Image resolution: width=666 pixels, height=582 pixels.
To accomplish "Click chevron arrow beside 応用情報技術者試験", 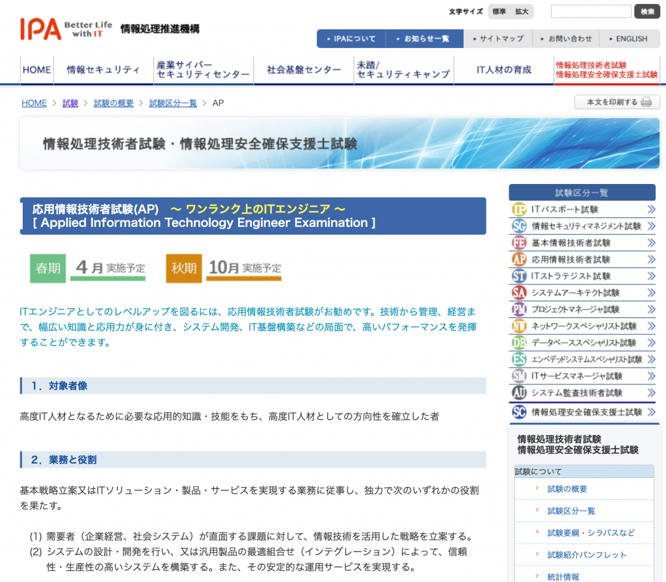I will pos(651,259).
